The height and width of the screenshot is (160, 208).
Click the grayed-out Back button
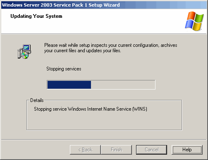pyautogui.click(x=85, y=150)
